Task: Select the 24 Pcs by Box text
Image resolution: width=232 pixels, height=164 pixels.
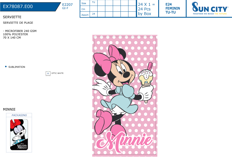Action: (145, 11)
